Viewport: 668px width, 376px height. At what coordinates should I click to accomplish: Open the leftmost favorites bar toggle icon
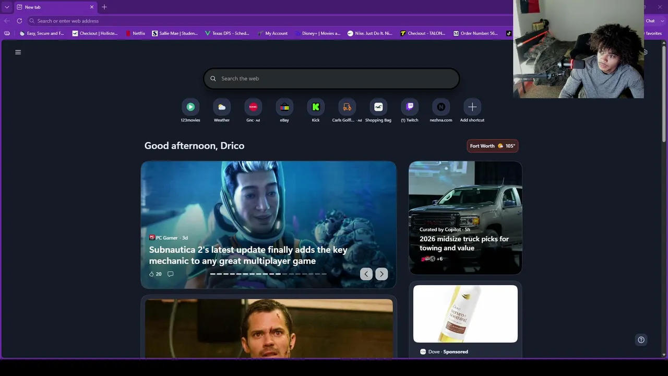coord(7,33)
